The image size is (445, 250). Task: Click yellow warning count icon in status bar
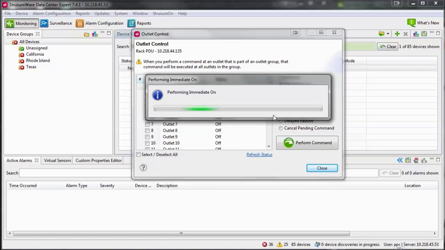click(280, 244)
